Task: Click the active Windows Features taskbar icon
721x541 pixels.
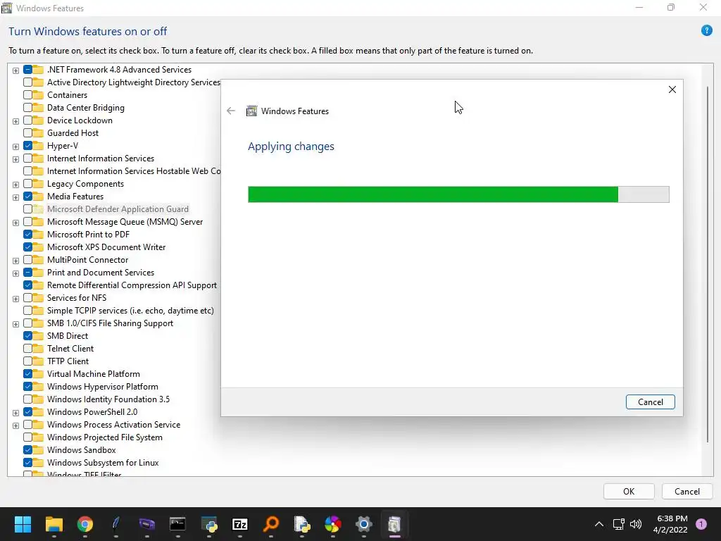Action: (394, 524)
